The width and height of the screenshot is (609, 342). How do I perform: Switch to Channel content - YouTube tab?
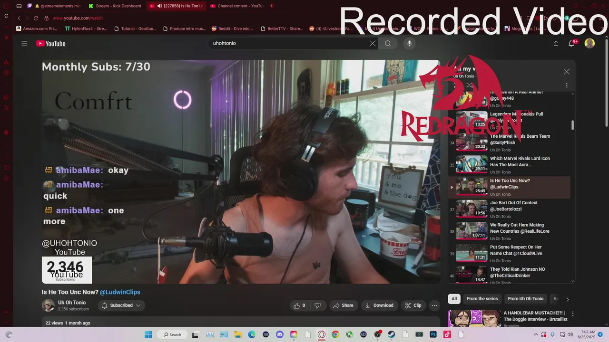pos(237,6)
